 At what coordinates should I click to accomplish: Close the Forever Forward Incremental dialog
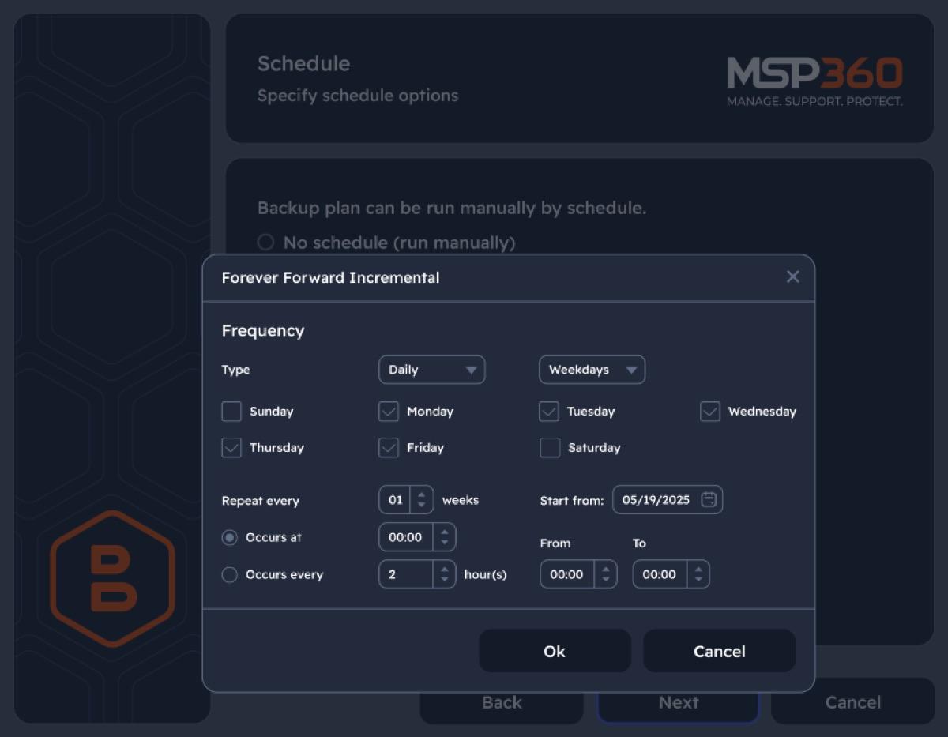pyautogui.click(x=792, y=276)
